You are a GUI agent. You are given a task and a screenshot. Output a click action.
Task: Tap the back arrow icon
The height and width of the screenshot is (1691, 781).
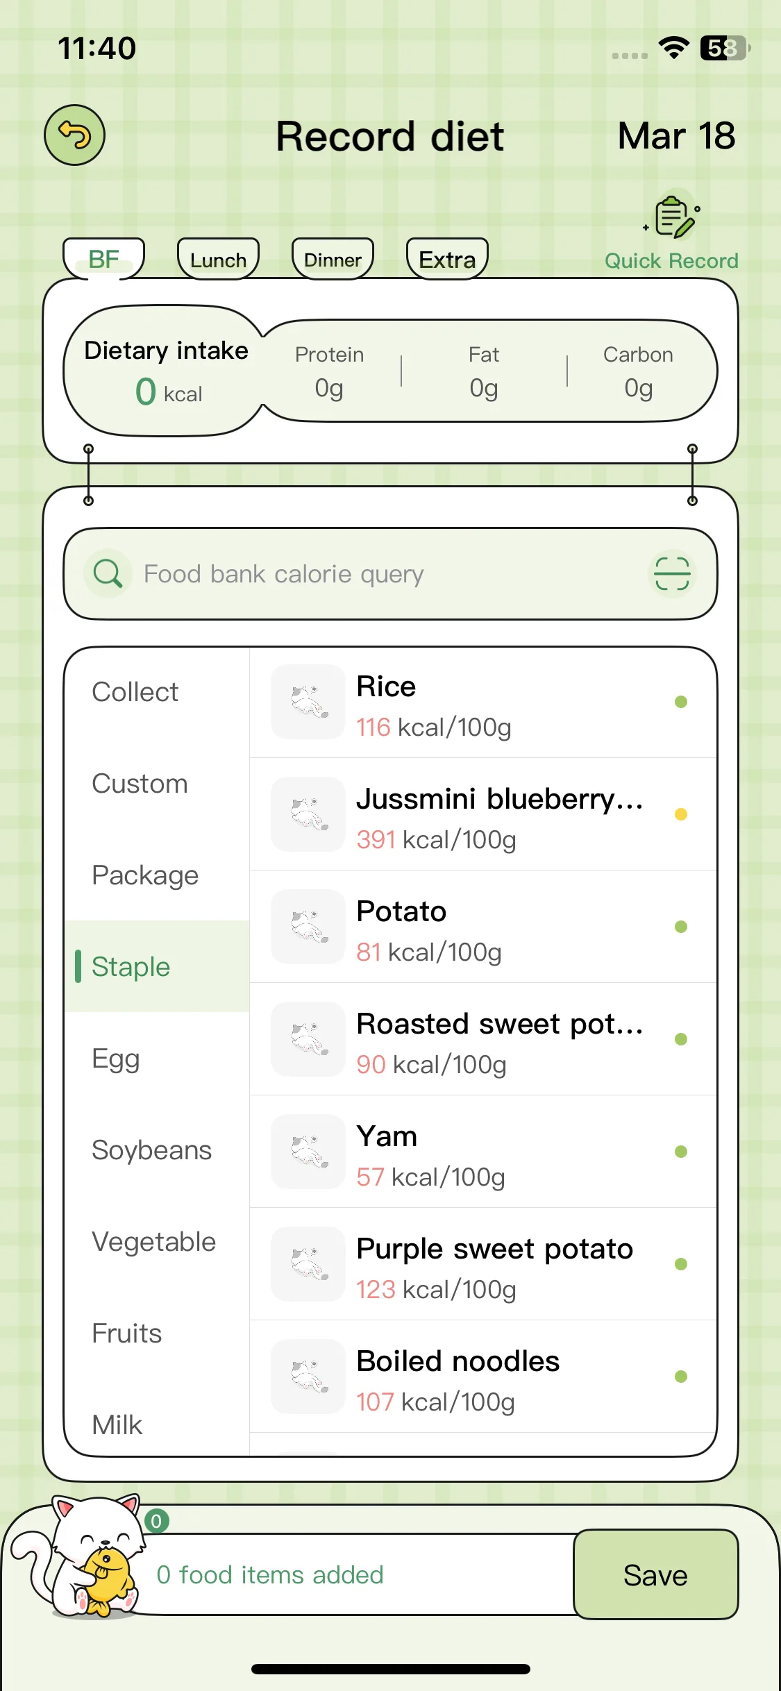(x=74, y=135)
